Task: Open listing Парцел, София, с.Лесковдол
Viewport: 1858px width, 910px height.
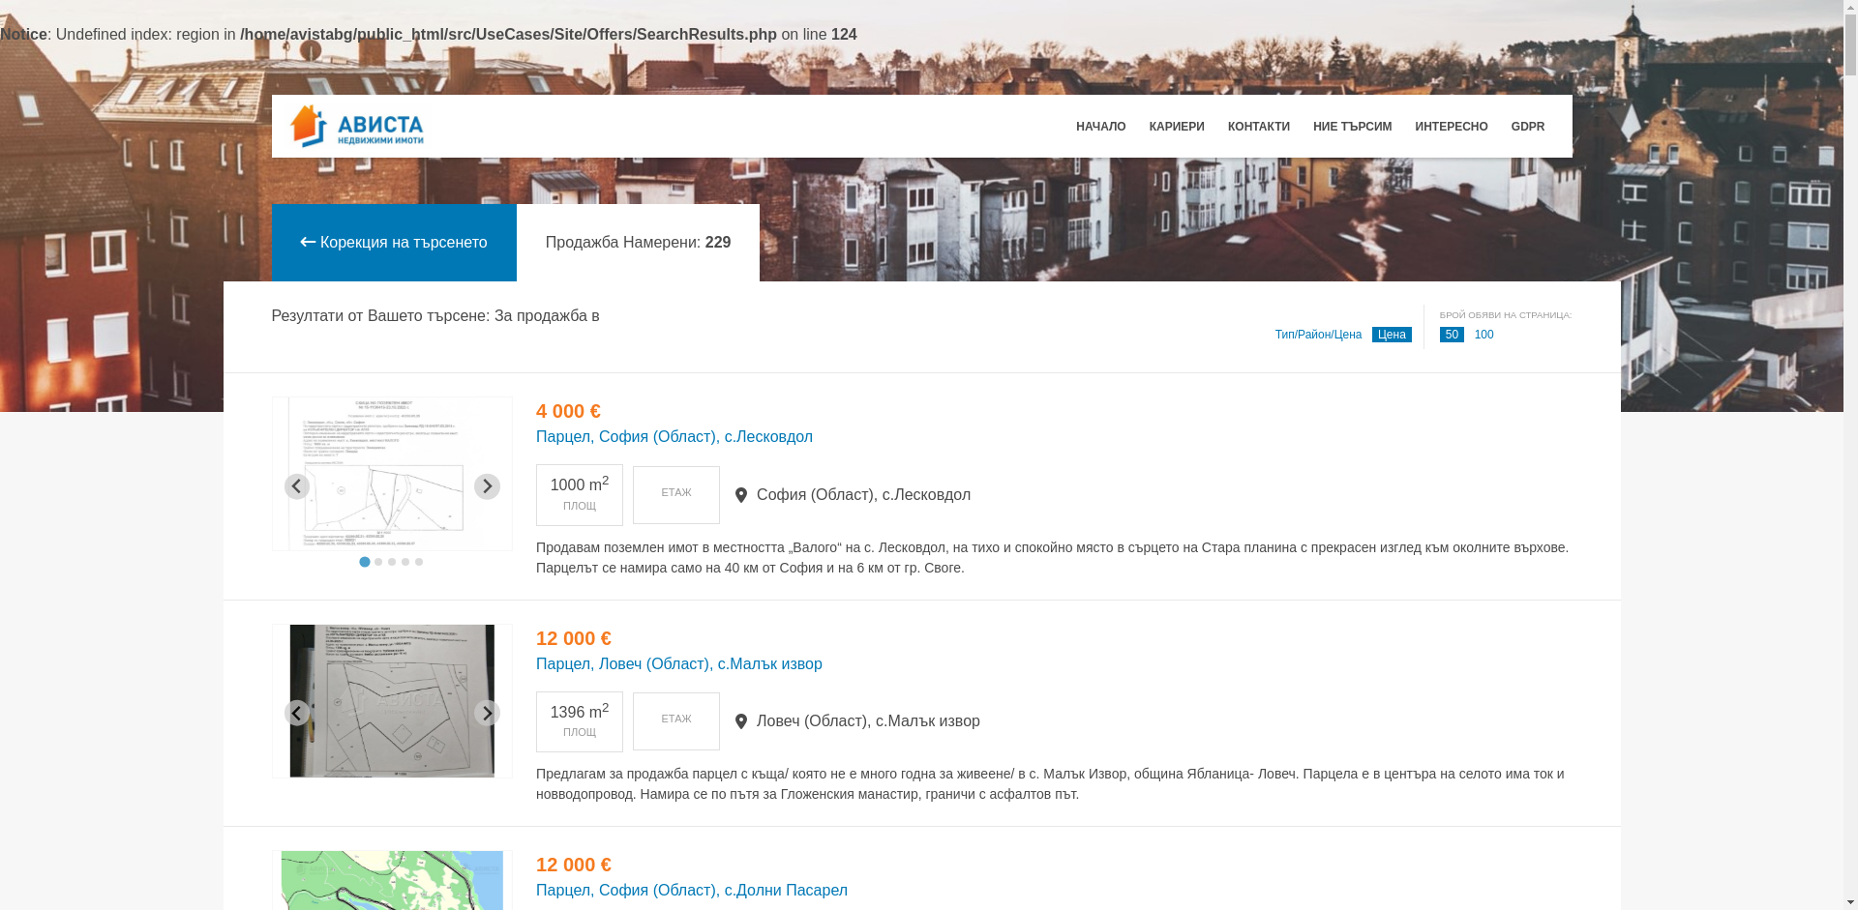Action: click(674, 437)
